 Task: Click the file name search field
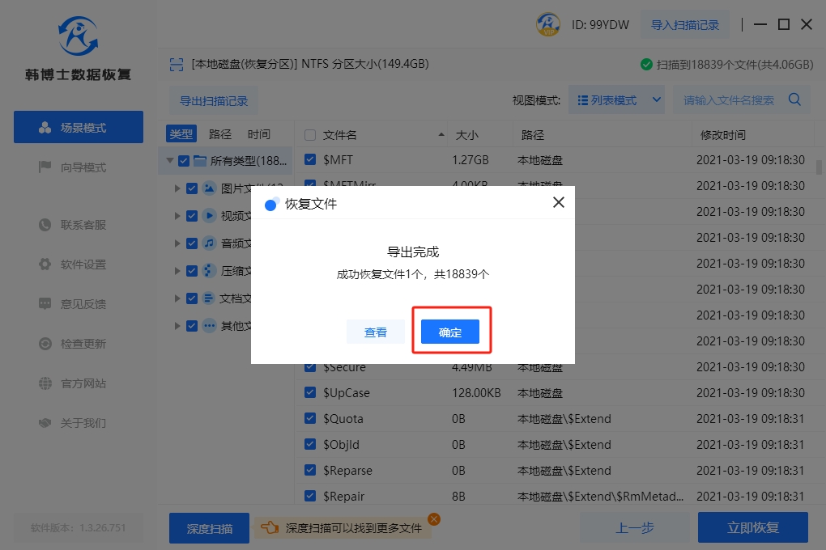(729, 100)
